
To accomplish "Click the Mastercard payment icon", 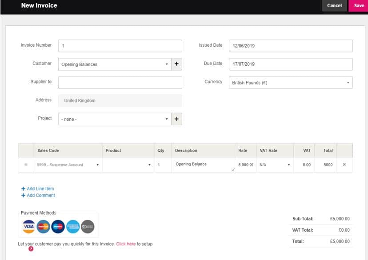I will [44, 227].
